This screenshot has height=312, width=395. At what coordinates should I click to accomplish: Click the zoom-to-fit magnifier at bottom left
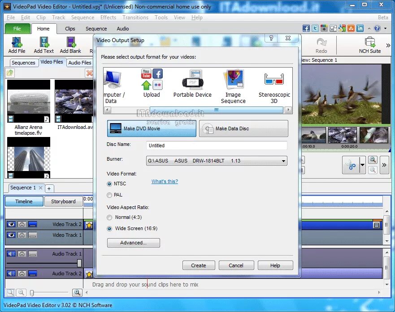[10, 292]
